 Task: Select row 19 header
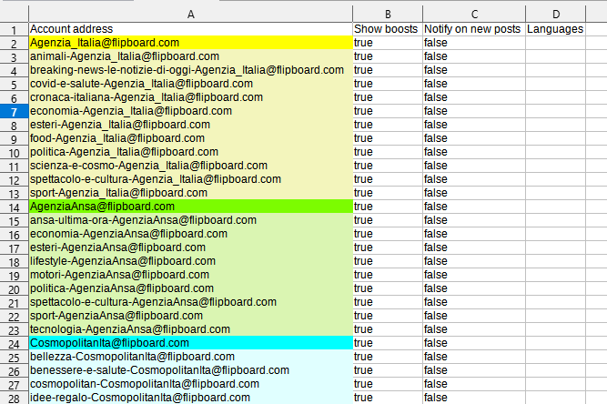point(14,275)
